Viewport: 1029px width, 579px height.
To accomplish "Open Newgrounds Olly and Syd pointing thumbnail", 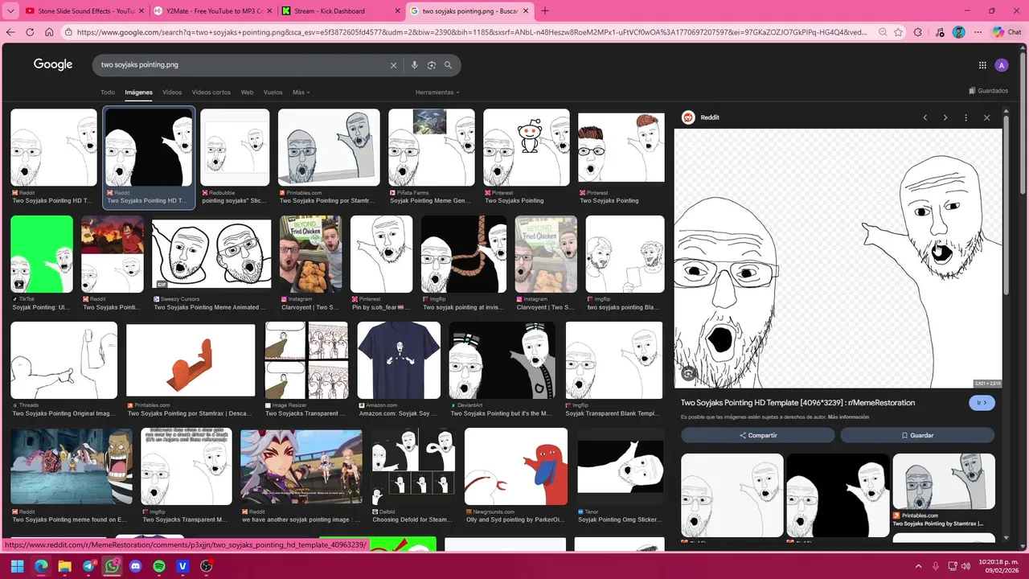I will pos(516,466).
